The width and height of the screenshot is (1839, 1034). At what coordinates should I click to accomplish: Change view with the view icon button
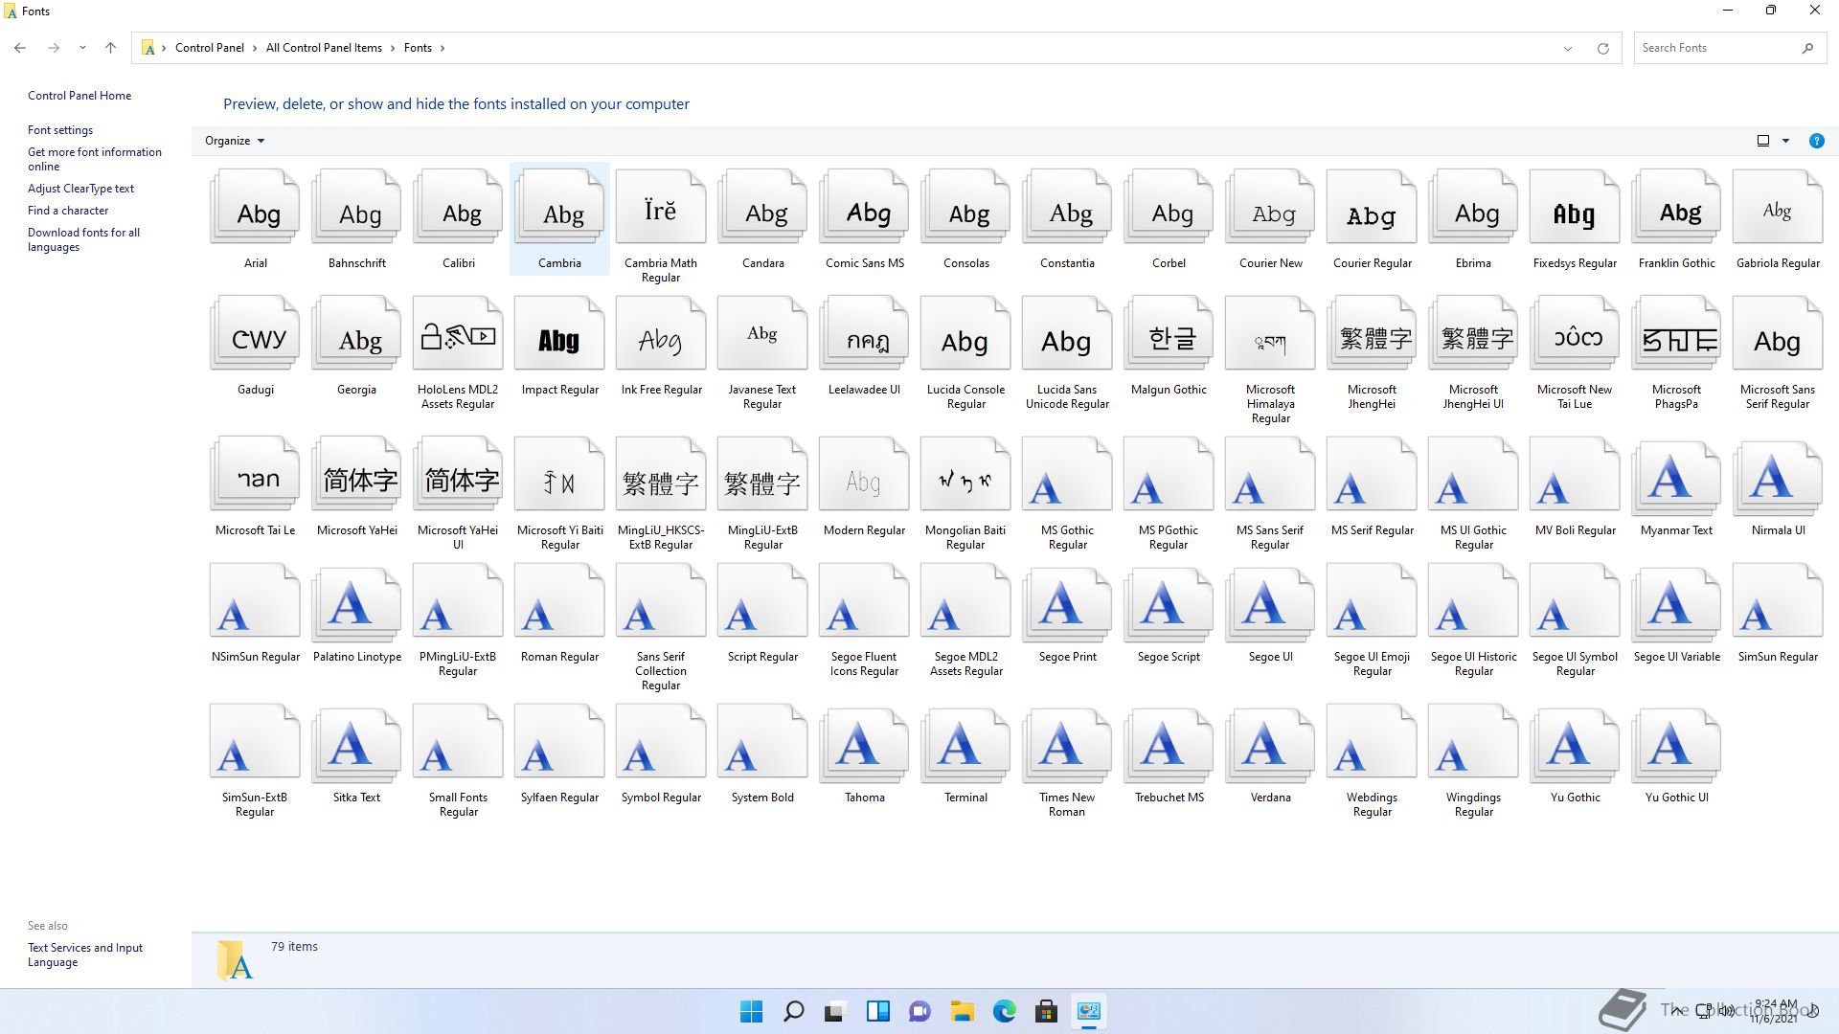tap(1763, 141)
